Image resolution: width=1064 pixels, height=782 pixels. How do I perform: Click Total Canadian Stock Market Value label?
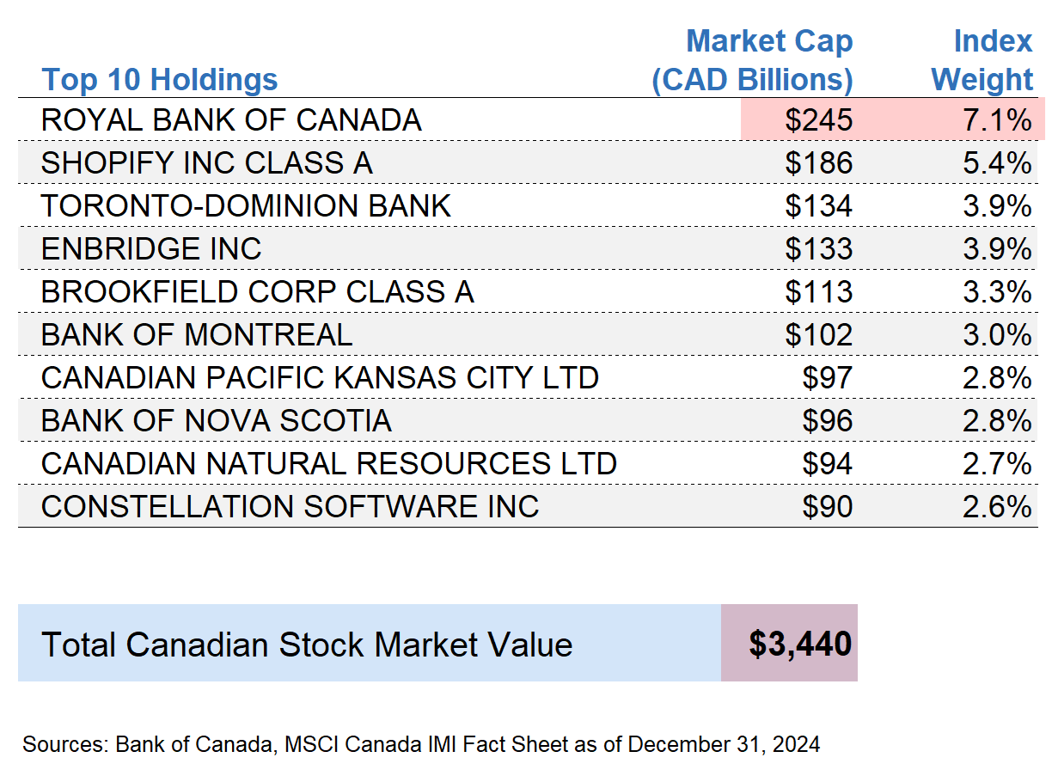pyautogui.click(x=307, y=644)
